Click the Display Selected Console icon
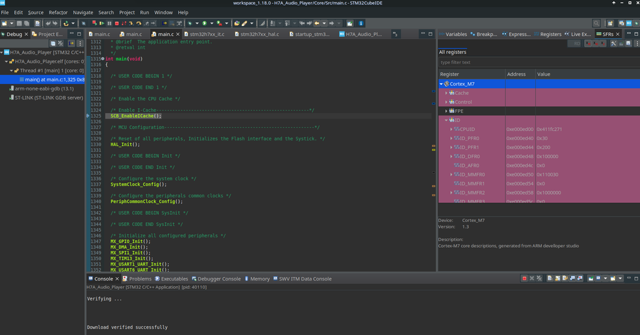This screenshot has height=335, width=640. (x=598, y=279)
